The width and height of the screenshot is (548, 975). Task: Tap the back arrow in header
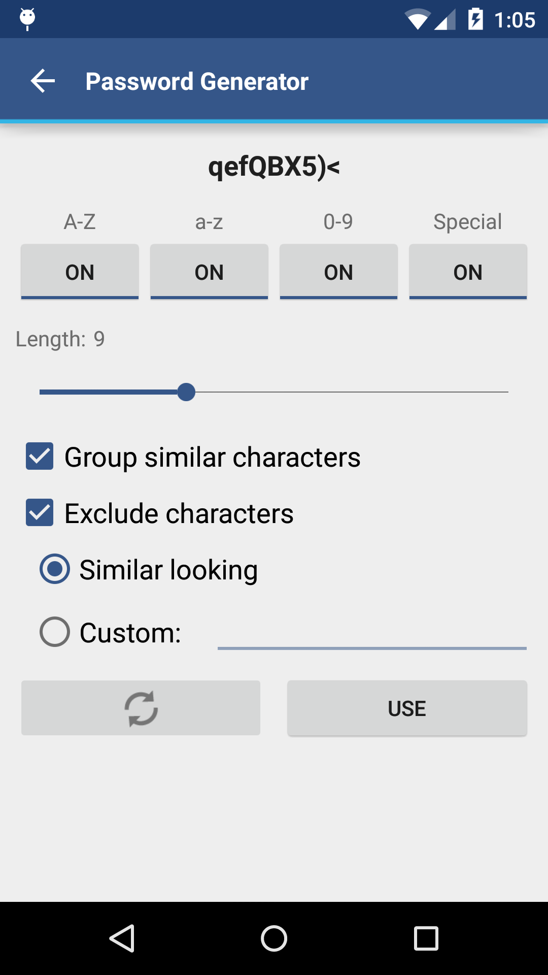[x=43, y=81]
